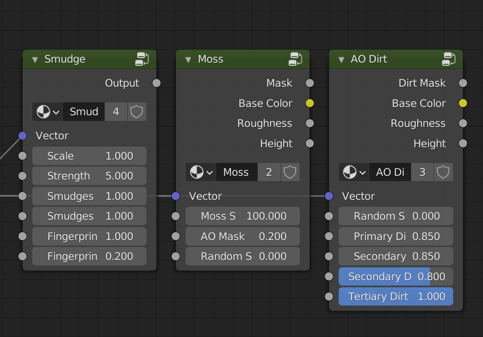Click the name field showing AO Di
Viewport: 483px width, 337px height.
(390, 172)
